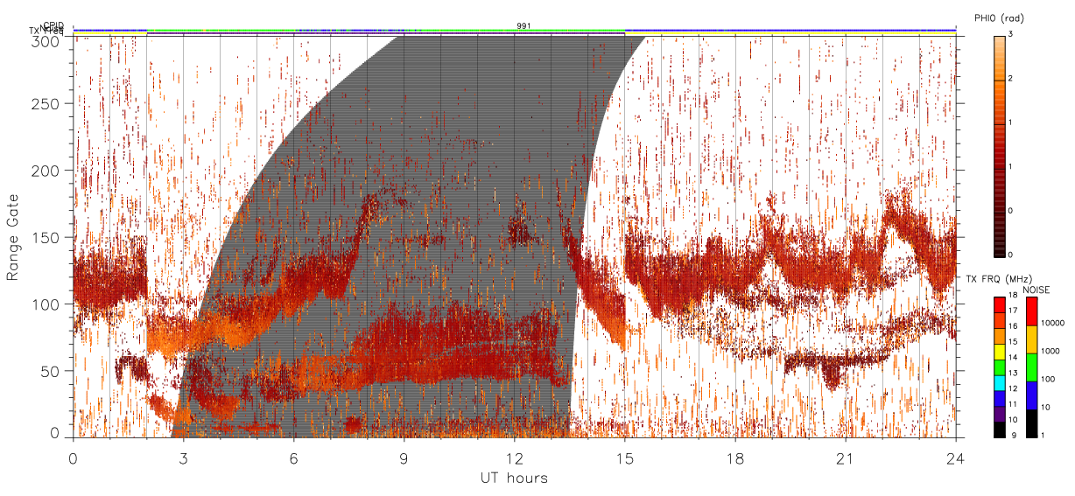Click the '12' tick label on the UT hours axis
Screen dimensions: 1075x496
[514, 458]
